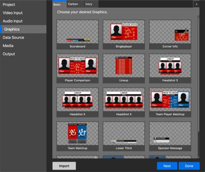Open the Project section

pos(23,5)
